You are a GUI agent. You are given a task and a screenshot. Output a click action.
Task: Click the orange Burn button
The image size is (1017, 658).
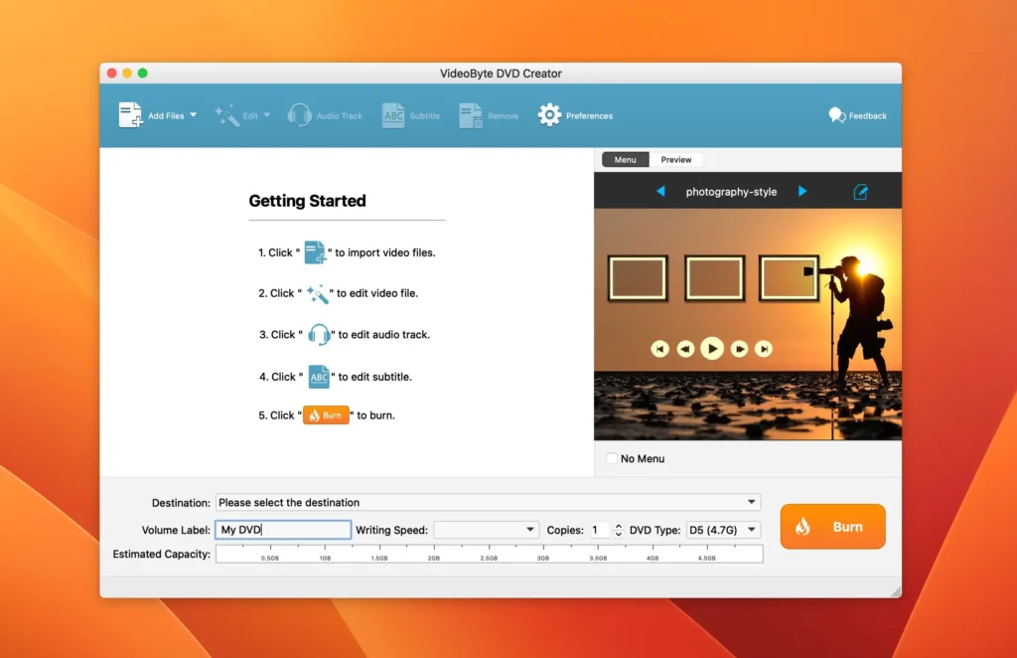click(x=833, y=526)
